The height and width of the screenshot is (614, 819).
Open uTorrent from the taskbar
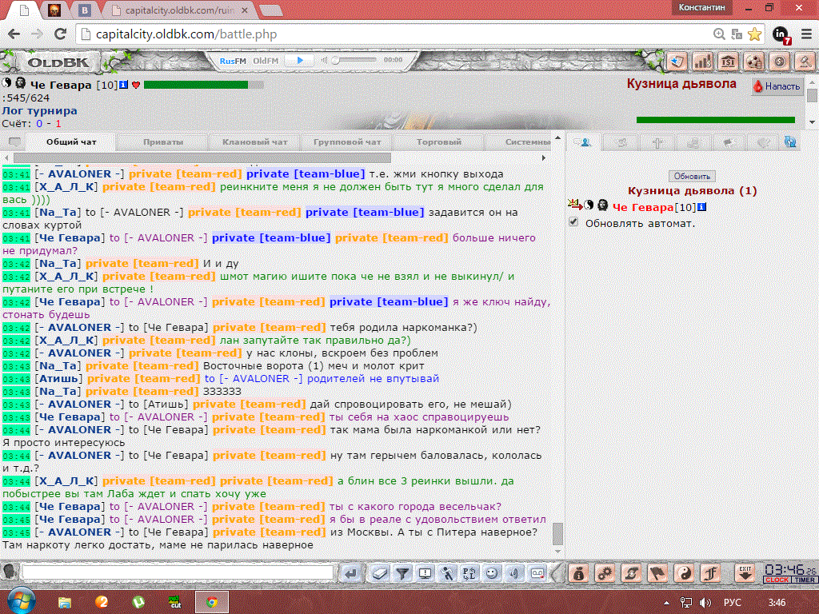pos(138,603)
